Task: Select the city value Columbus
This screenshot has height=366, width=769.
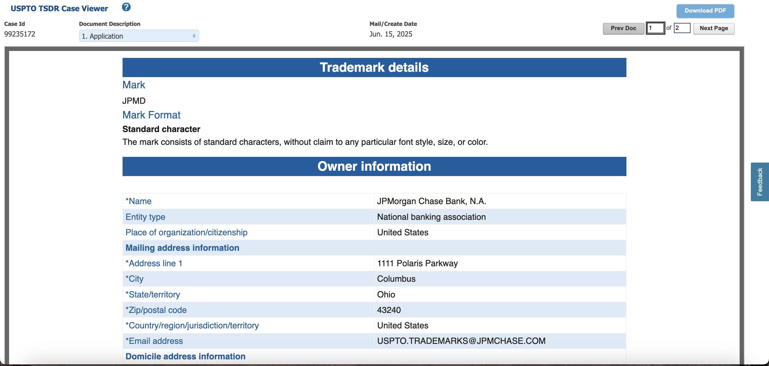Action: 396,279
